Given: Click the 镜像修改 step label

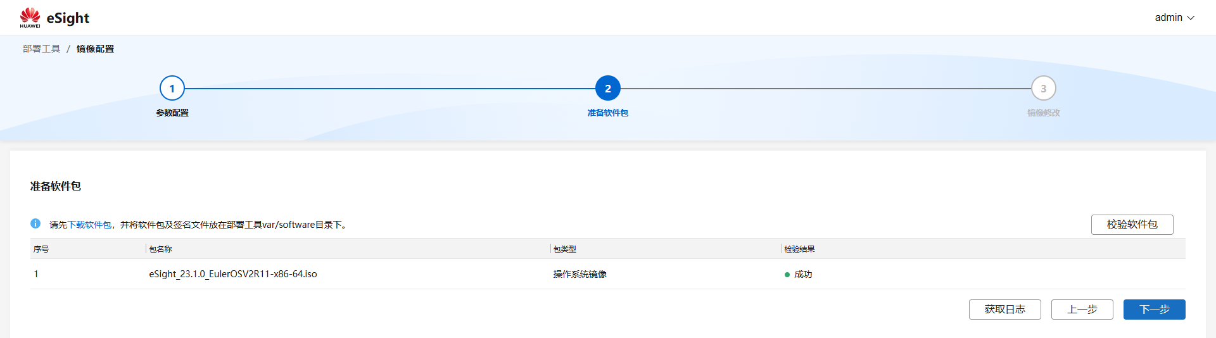Looking at the screenshot, I should (x=1043, y=113).
